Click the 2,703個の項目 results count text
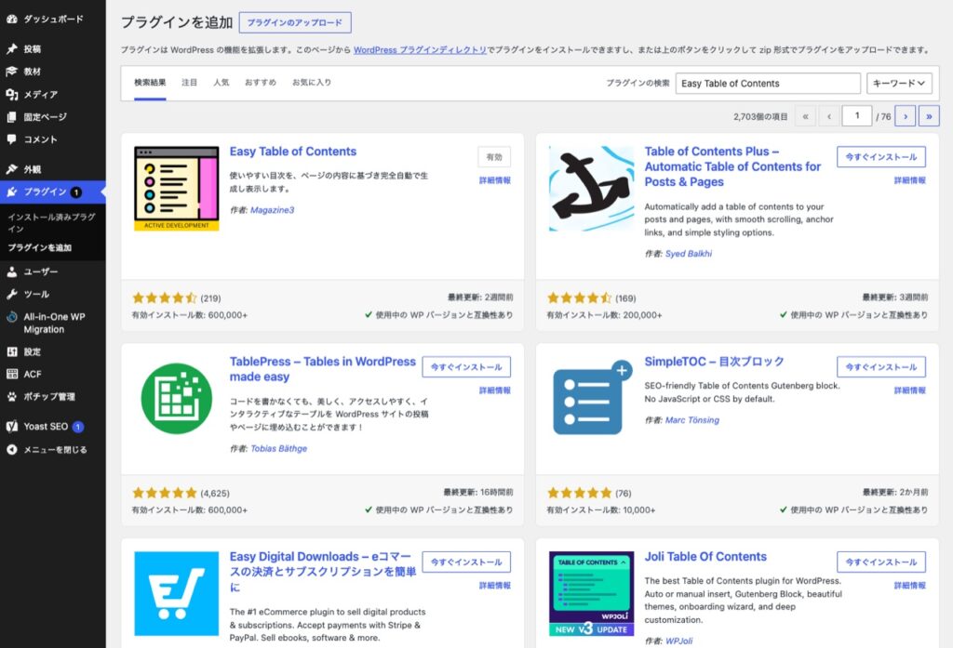Image resolution: width=953 pixels, height=648 pixels. pos(760,116)
